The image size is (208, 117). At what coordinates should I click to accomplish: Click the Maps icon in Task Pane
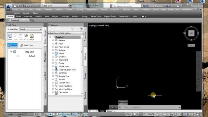32,37
